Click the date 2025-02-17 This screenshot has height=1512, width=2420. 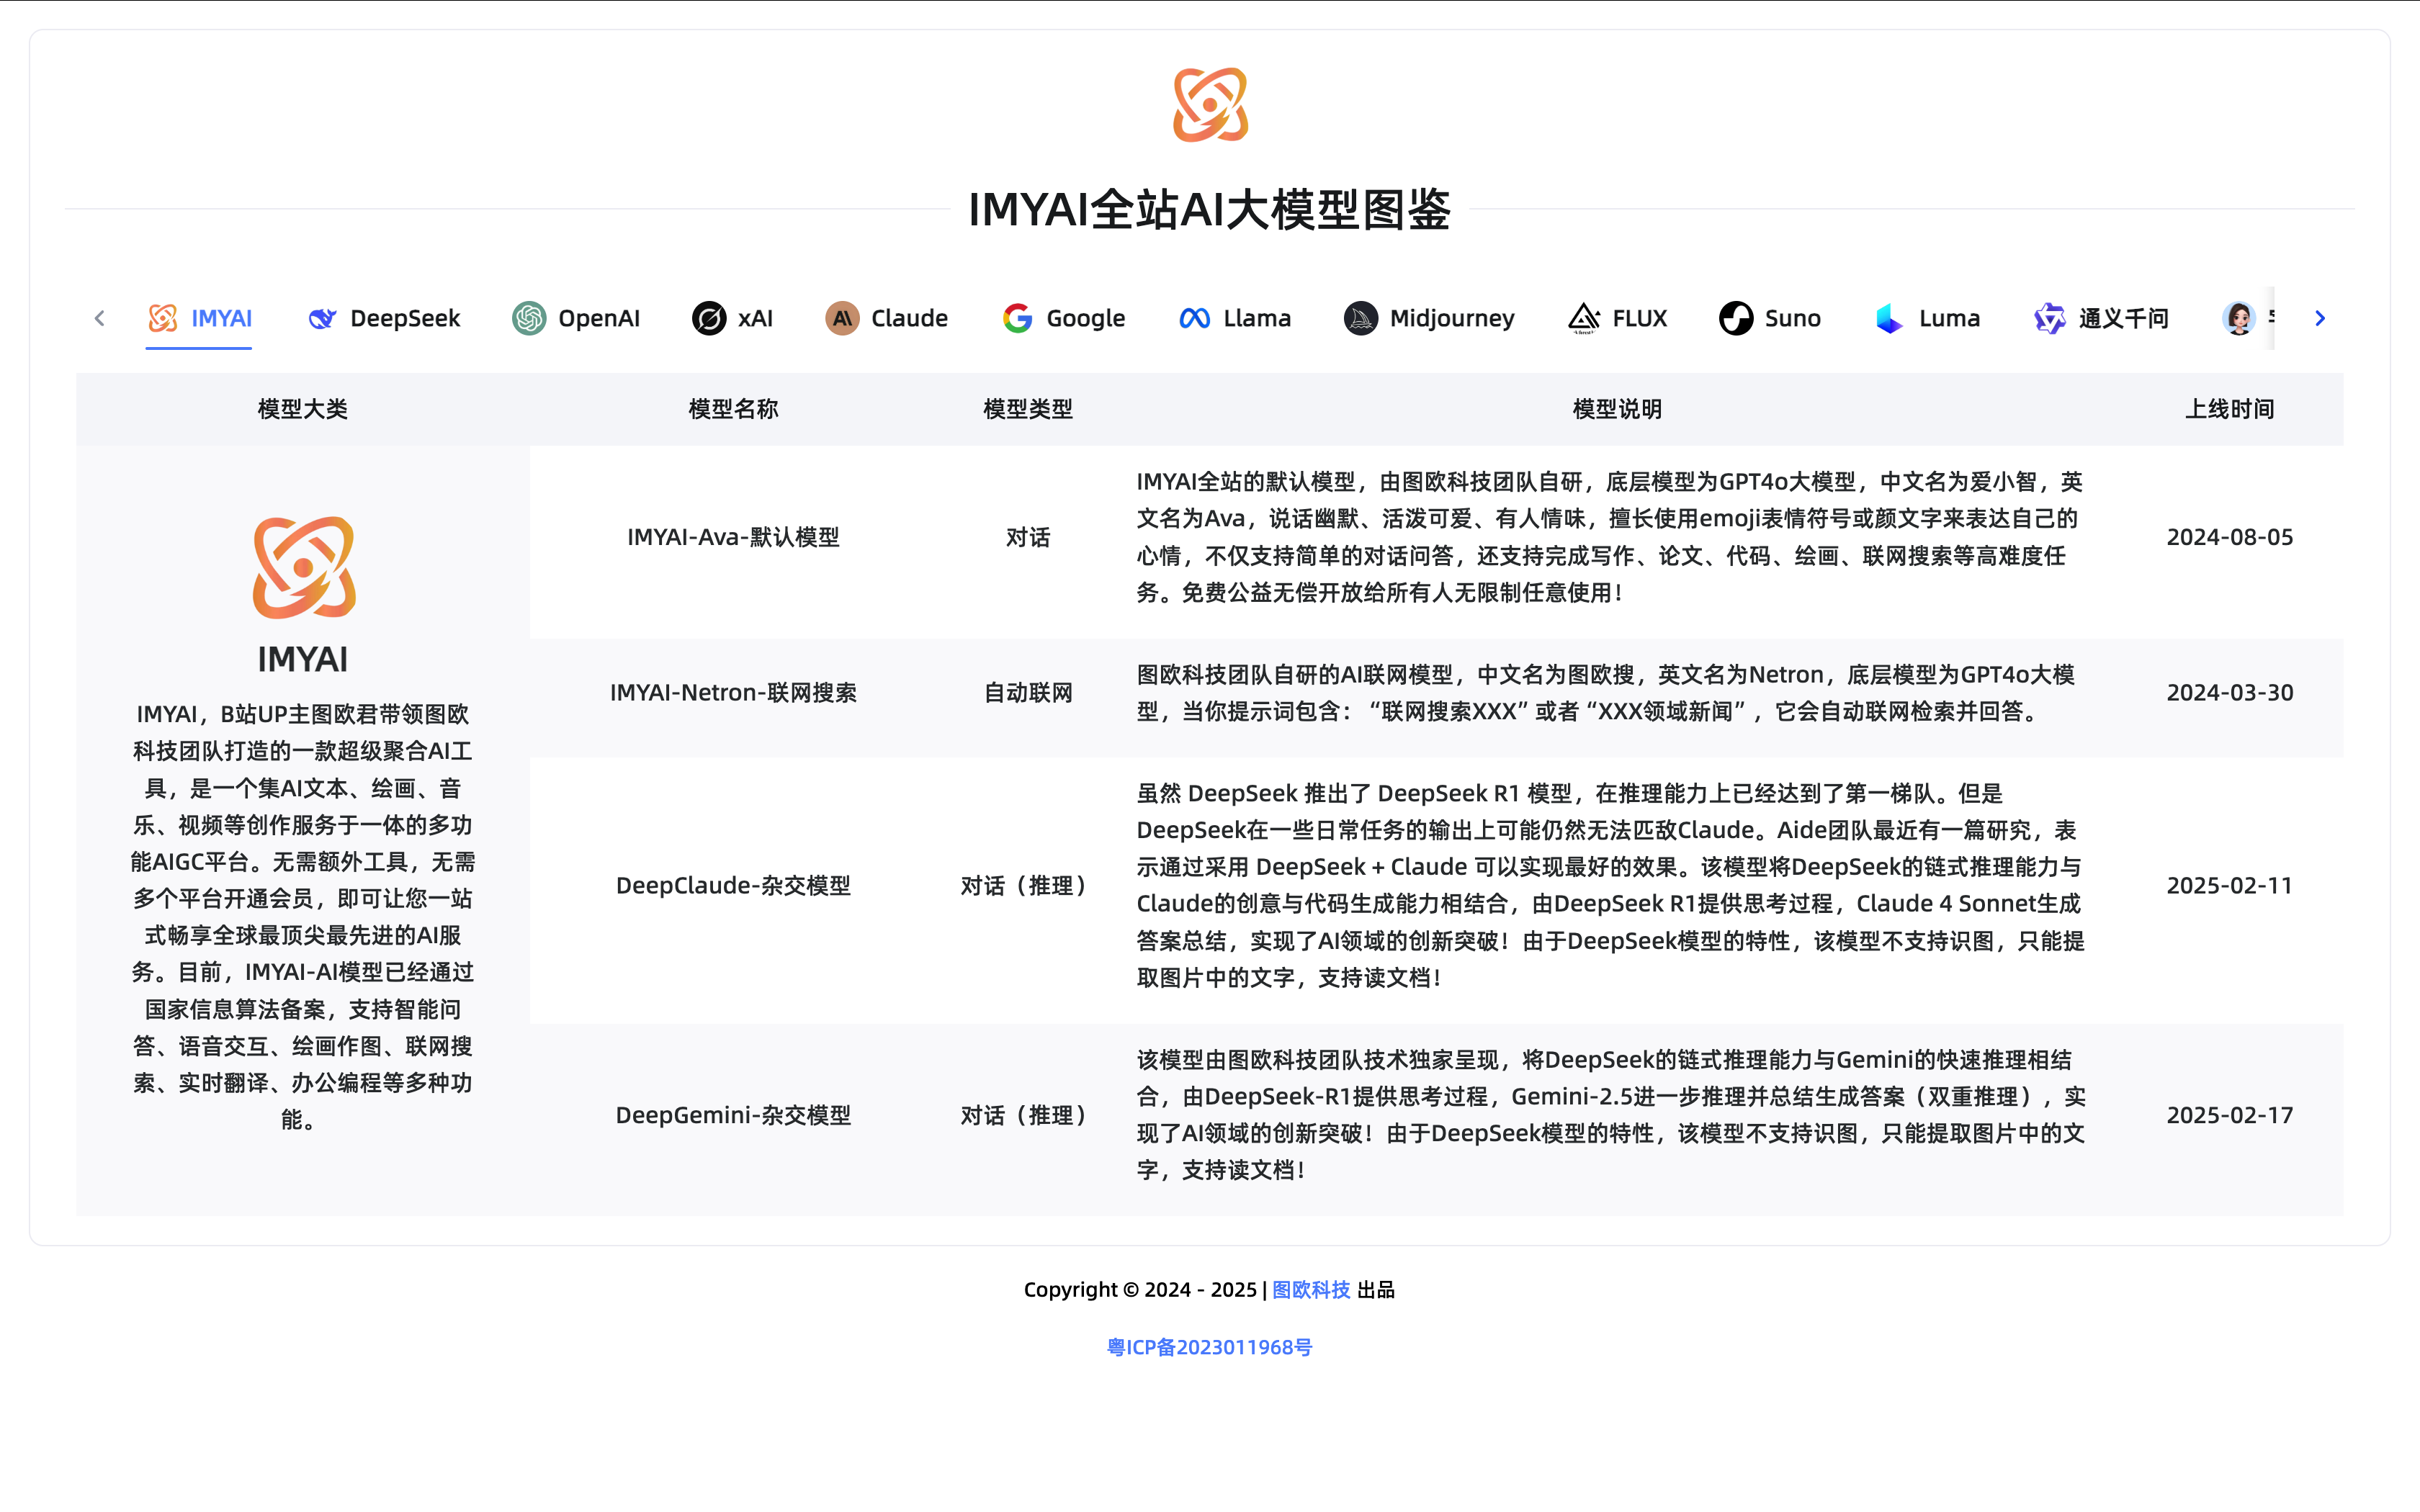tap(2229, 1115)
